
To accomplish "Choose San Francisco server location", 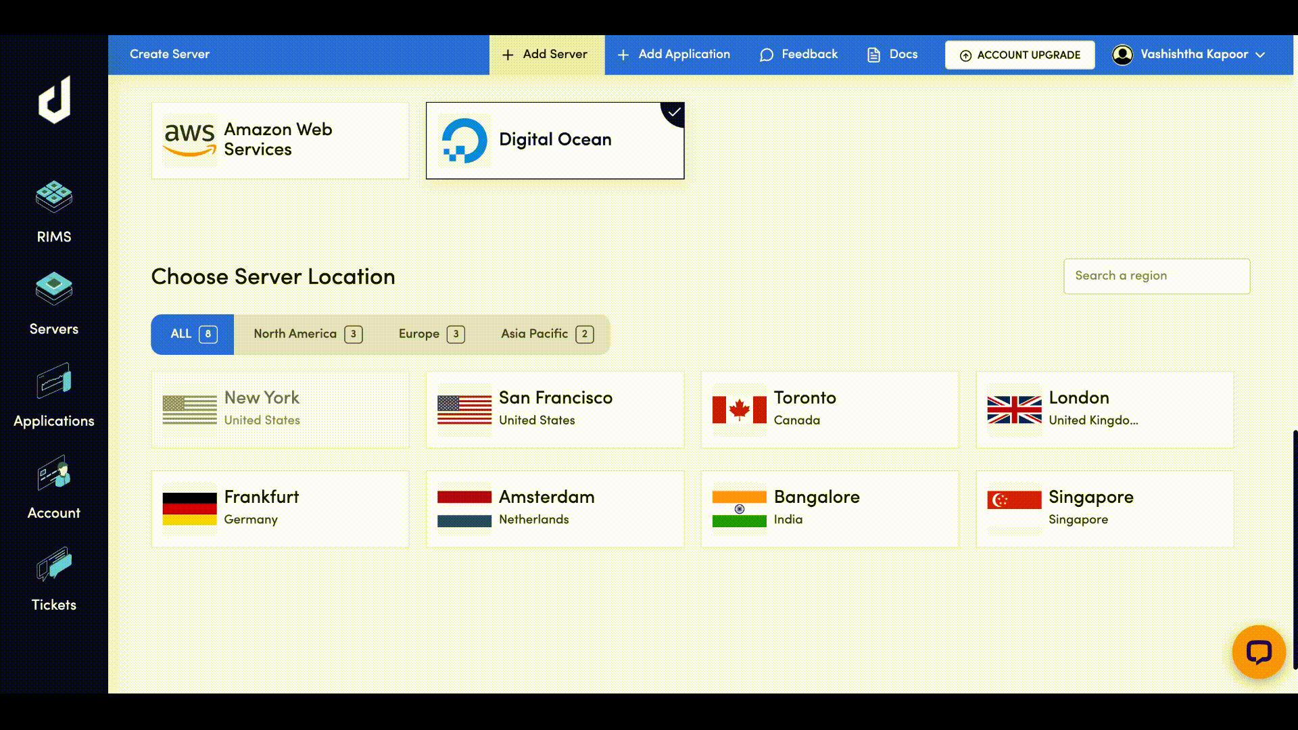I will (x=555, y=410).
